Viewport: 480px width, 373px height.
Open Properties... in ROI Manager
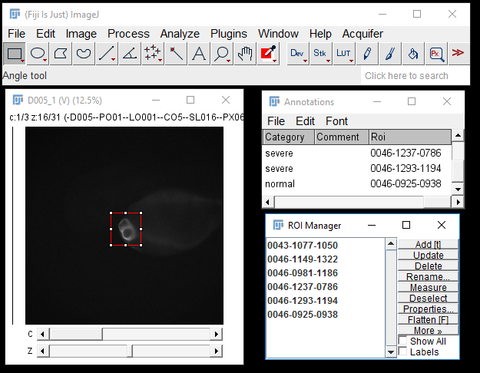click(x=428, y=309)
